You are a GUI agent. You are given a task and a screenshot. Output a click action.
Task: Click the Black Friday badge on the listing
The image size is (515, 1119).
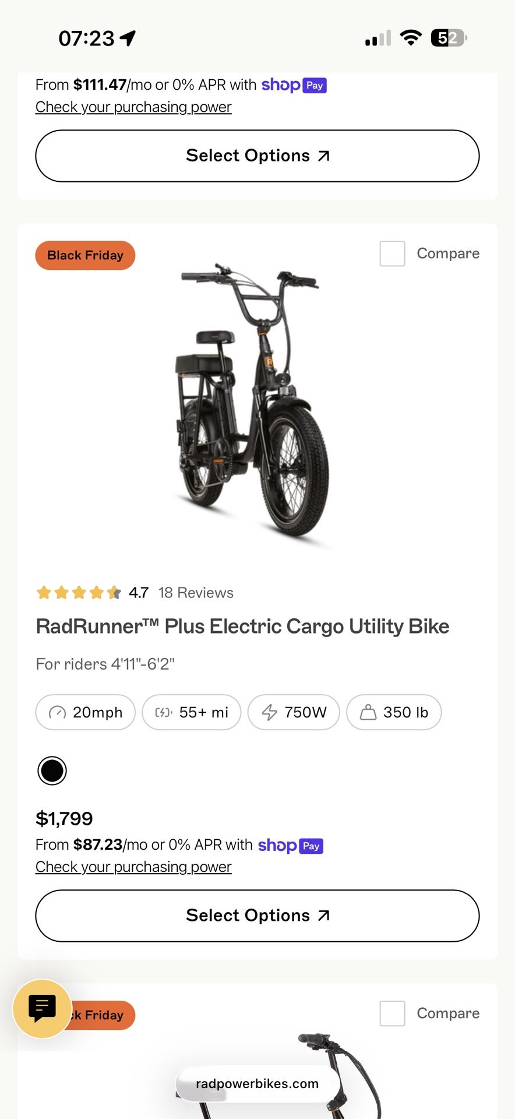click(x=84, y=255)
